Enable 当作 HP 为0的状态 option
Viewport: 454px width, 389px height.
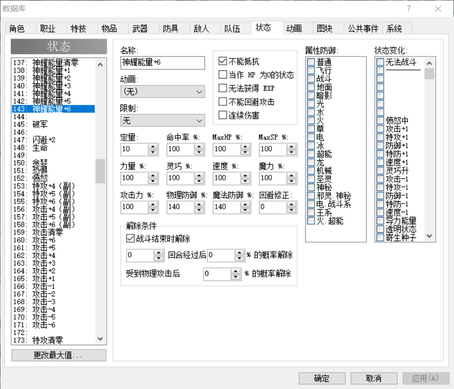click(x=223, y=75)
